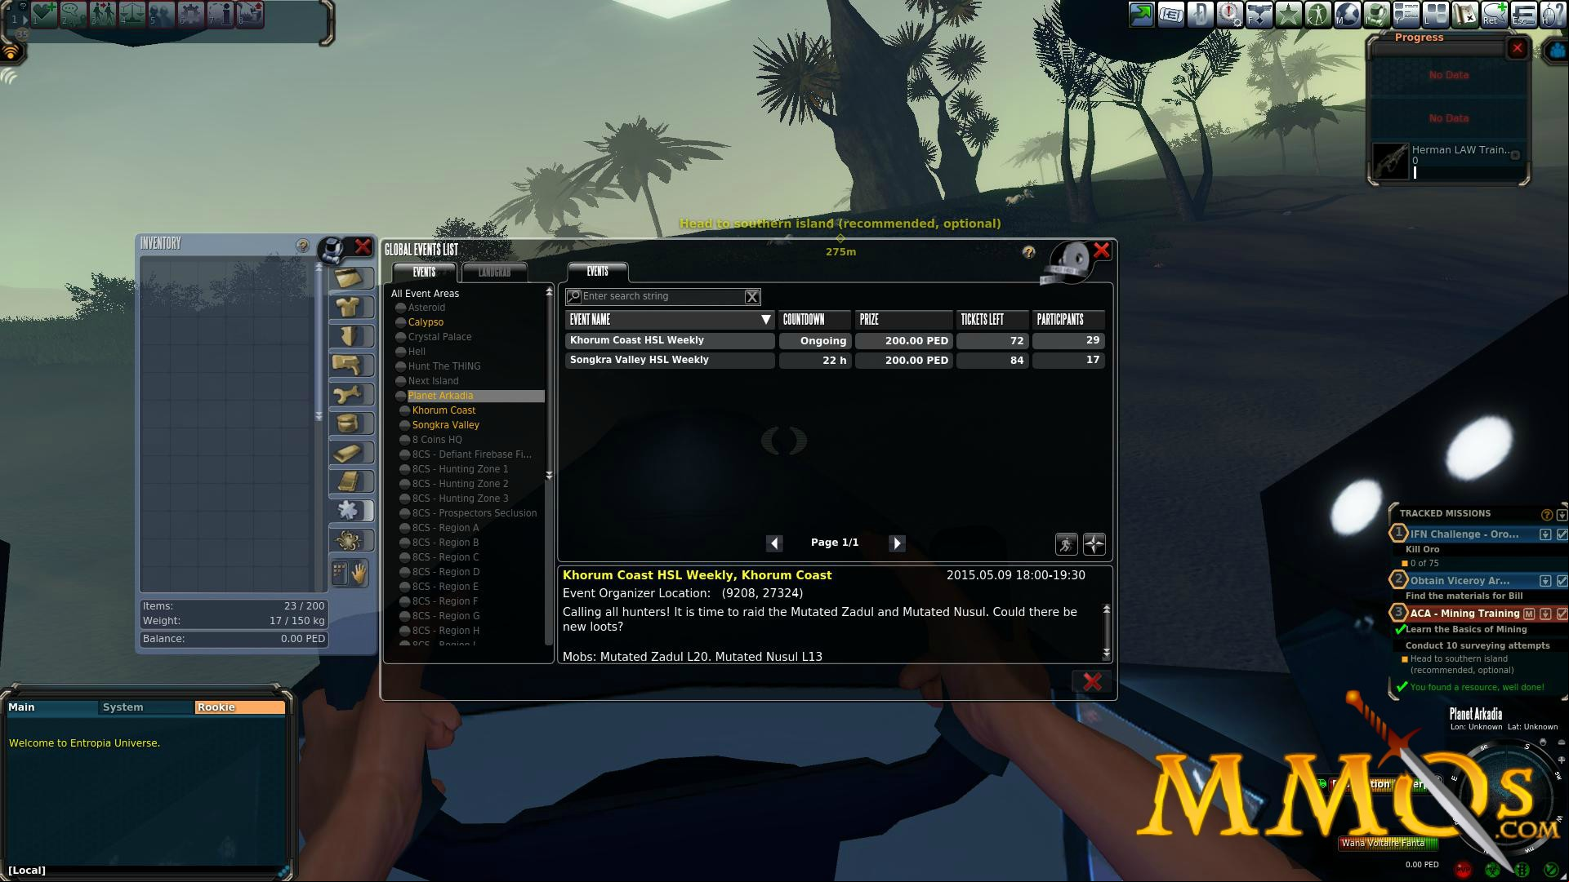Screen dimensions: 1569x882
Task: Open the help mouse icon labeled H
Action: tap(1553, 14)
